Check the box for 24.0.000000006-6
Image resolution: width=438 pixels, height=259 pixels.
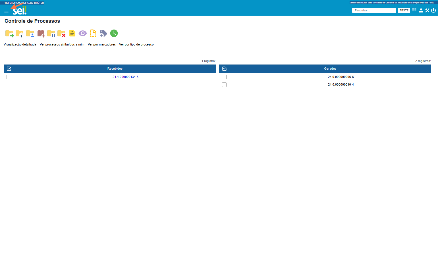click(x=224, y=77)
